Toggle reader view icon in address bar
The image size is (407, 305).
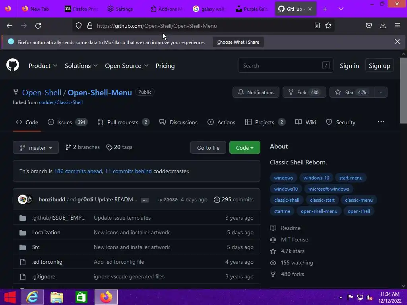point(317,25)
